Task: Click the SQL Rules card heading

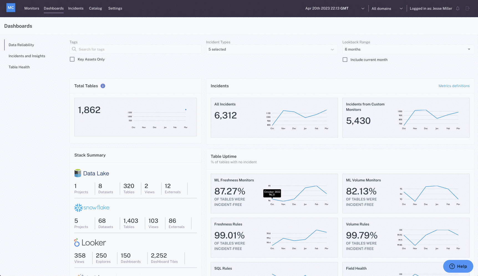Action: pyautogui.click(x=223, y=268)
